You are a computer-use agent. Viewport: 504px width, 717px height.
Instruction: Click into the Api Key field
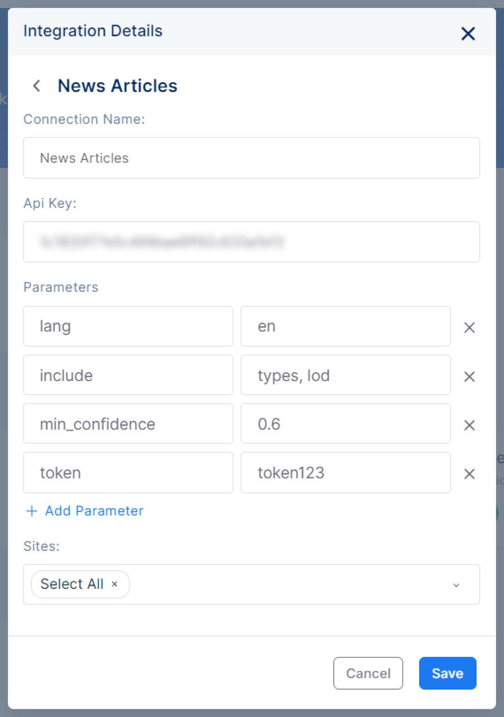(x=252, y=242)
